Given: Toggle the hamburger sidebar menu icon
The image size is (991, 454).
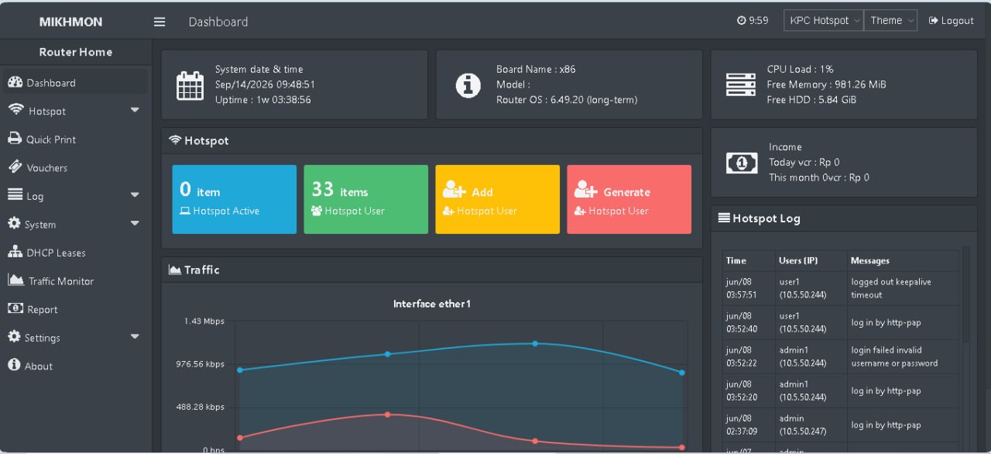Looking at the screenshot, I should tap(159, 22).
